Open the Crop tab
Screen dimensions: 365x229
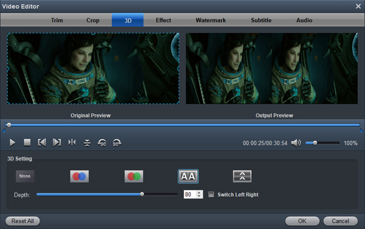tap(93, 20)
